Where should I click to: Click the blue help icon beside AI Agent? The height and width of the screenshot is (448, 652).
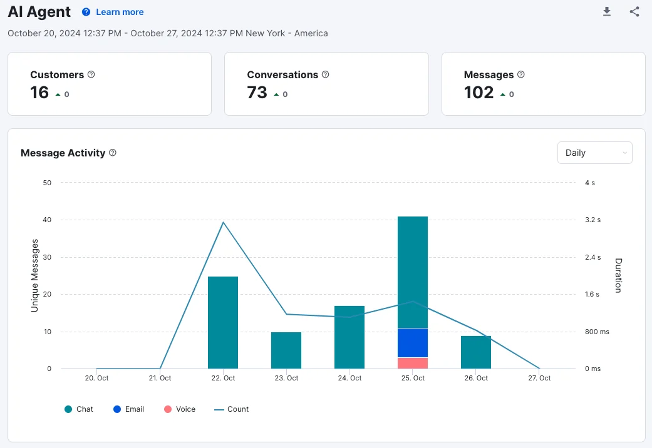[86, 12]
